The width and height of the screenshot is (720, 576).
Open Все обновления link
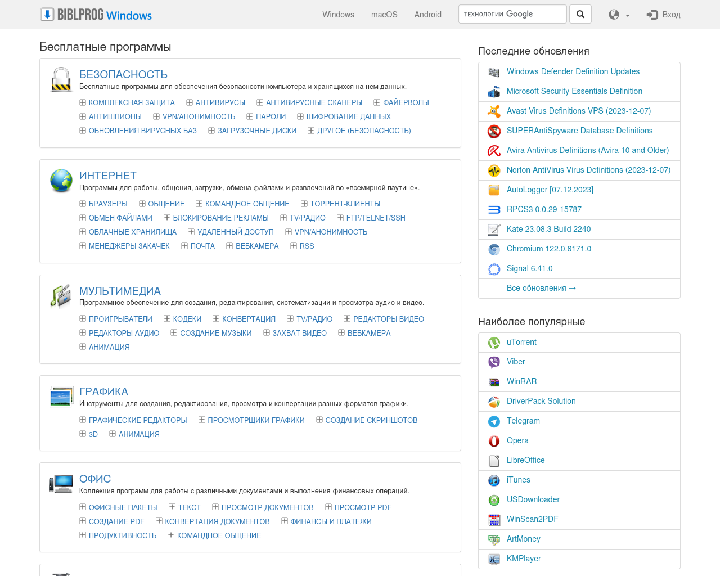coord(541,288)
